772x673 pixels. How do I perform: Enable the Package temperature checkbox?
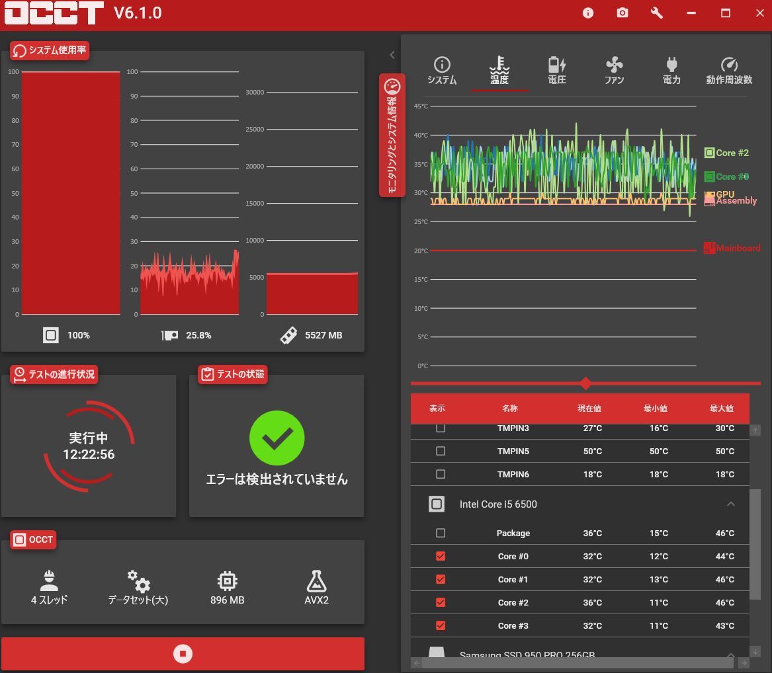point(441,533)
